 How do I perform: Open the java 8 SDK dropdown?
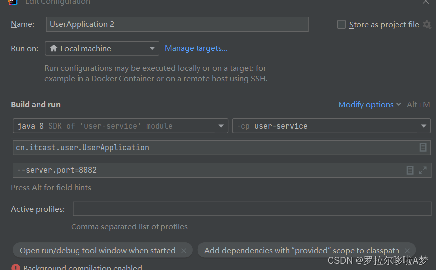[120, 126]
